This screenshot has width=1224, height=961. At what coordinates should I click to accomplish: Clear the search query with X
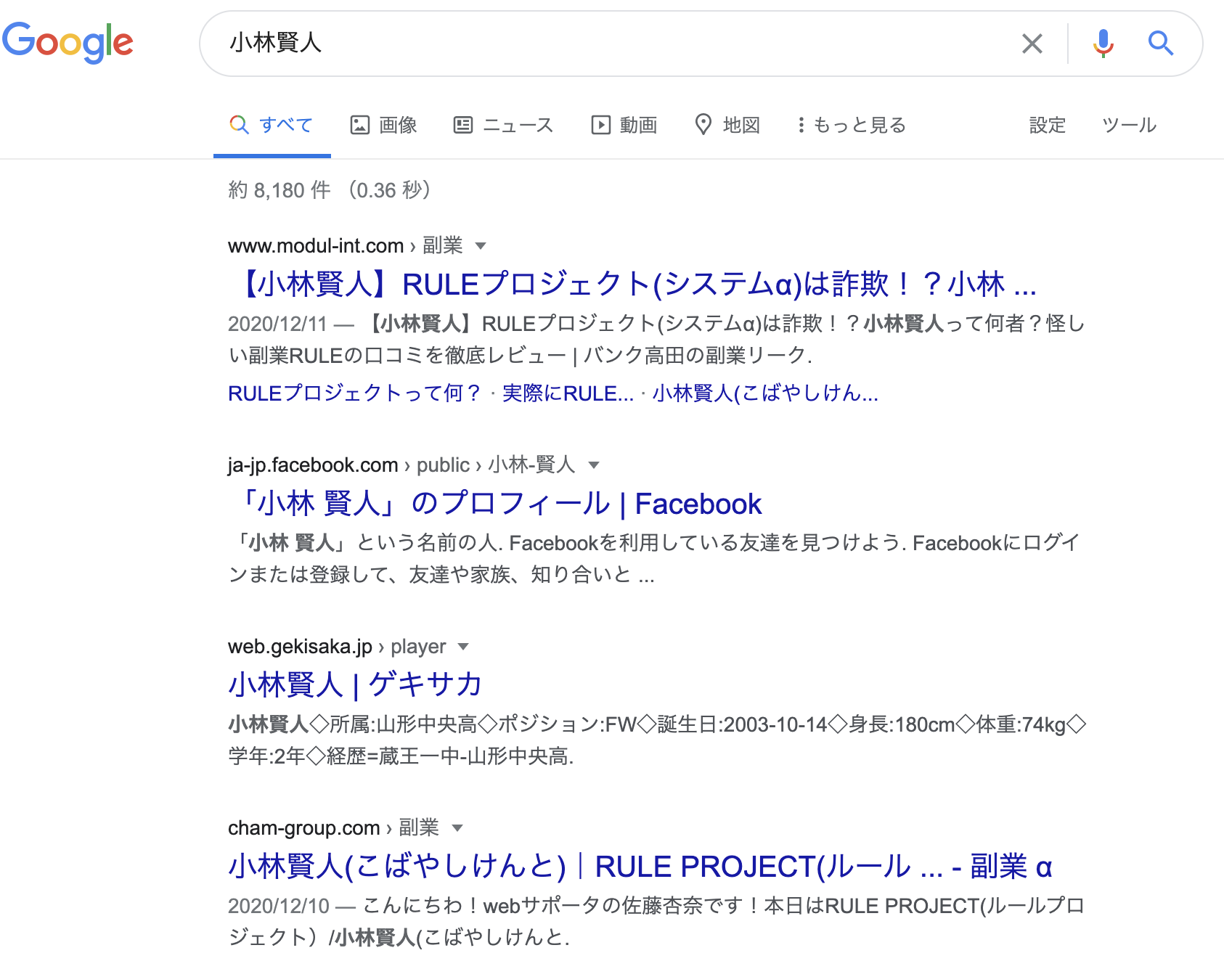(1032, 44)
